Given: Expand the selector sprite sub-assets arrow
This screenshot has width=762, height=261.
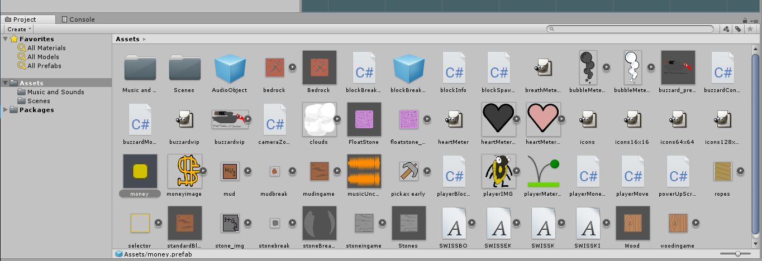Looking at the screenshot, I should [x=158, y=223].
